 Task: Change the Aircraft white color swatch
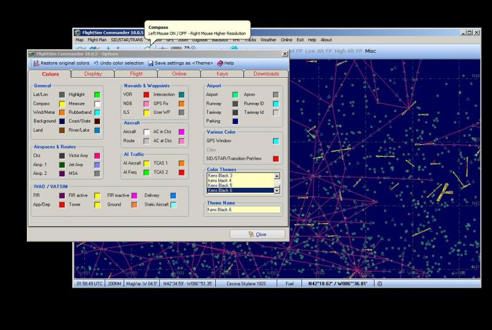[x=146, y=132]
